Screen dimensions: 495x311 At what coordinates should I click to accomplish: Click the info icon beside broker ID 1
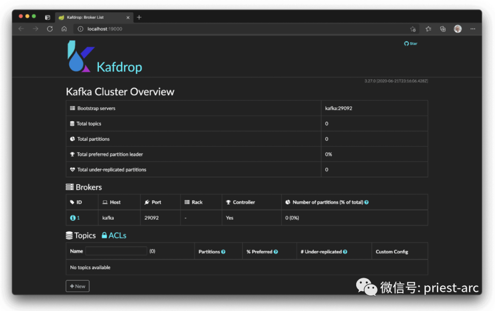[72, 218]
